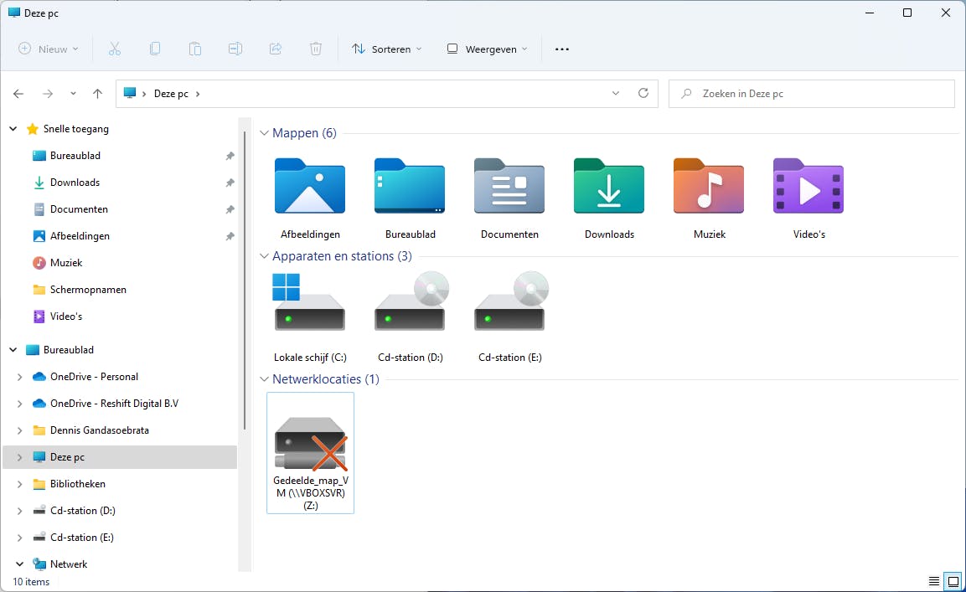Collapse the Mappen (6) group
966x592 pixels.
pyautogui.click(x=264, y=133)
